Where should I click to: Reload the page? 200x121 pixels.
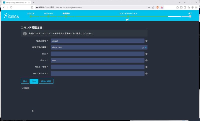pos(11,7)
